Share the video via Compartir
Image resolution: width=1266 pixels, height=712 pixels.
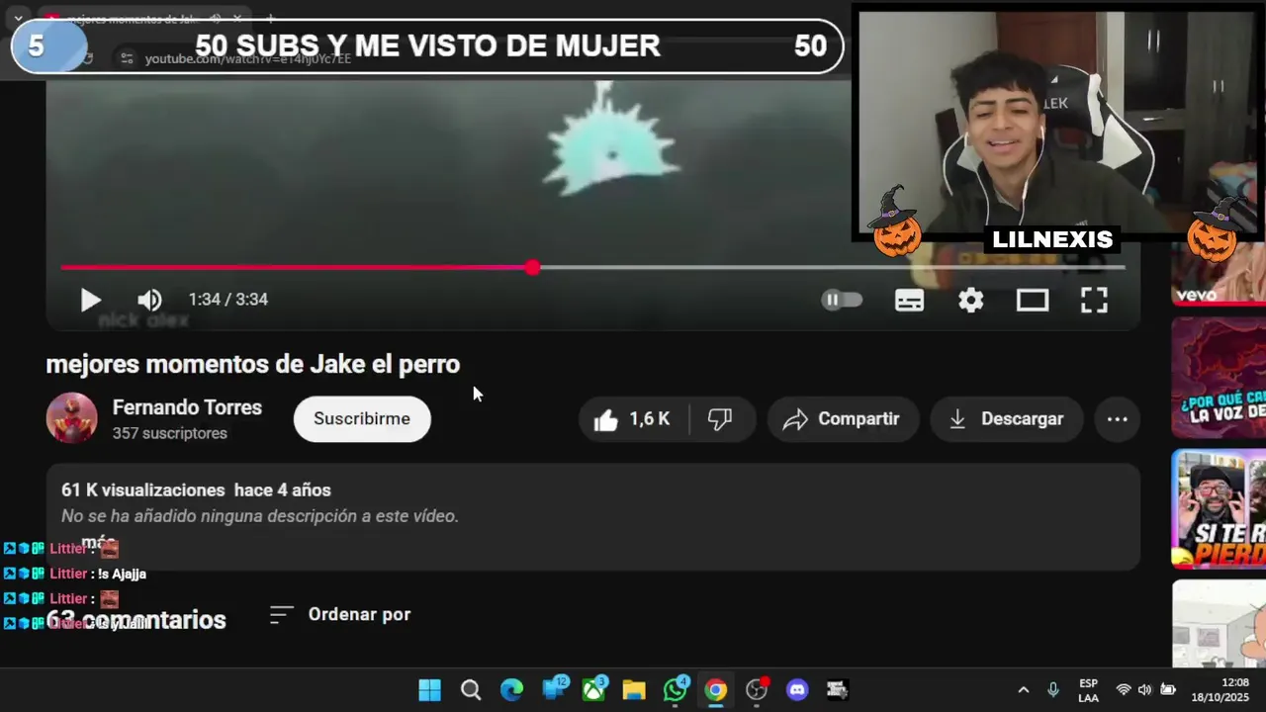pos(843,419)
